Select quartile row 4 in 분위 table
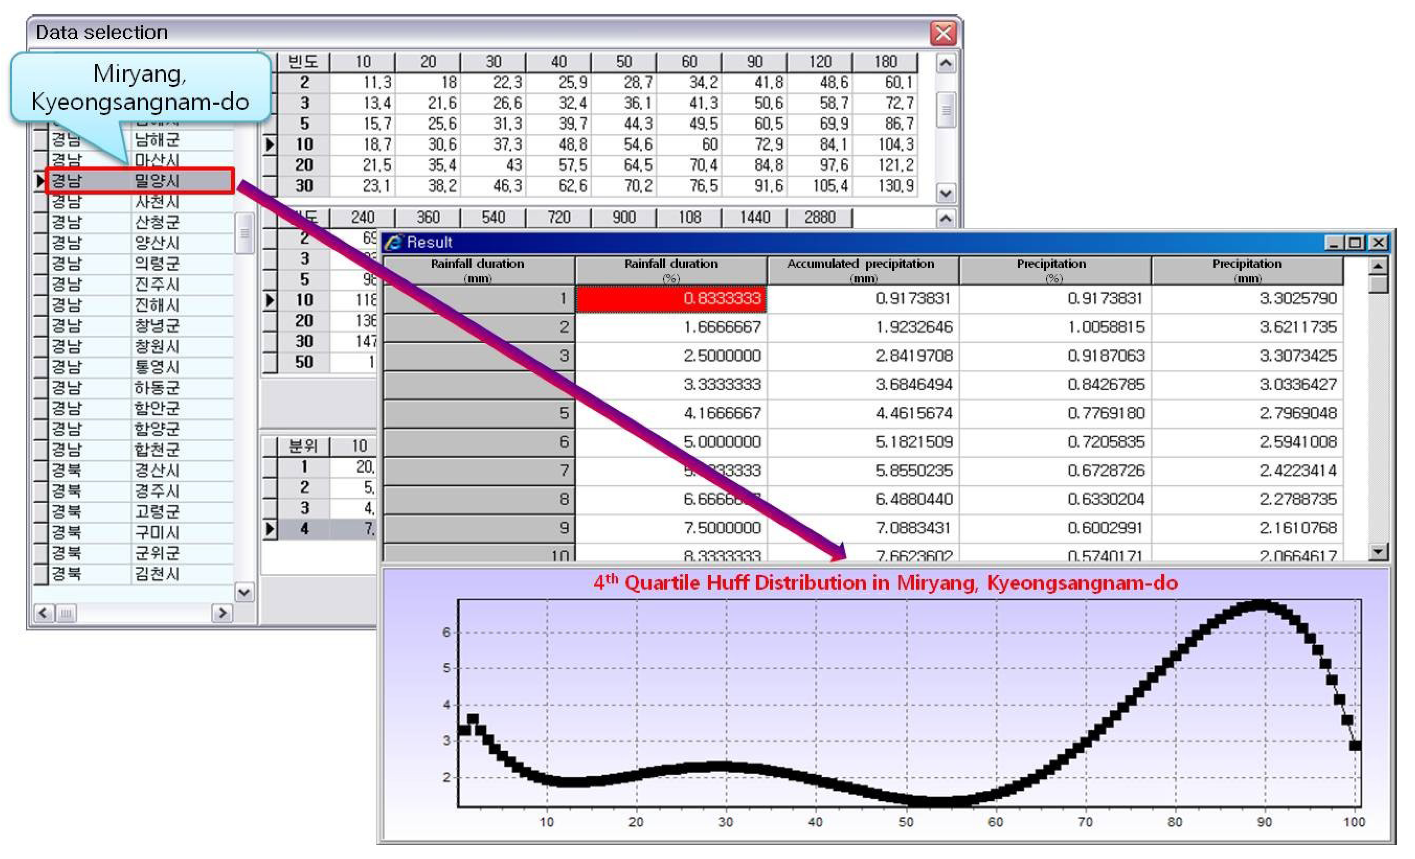The image size is (1415, 859). coord(304,529)
